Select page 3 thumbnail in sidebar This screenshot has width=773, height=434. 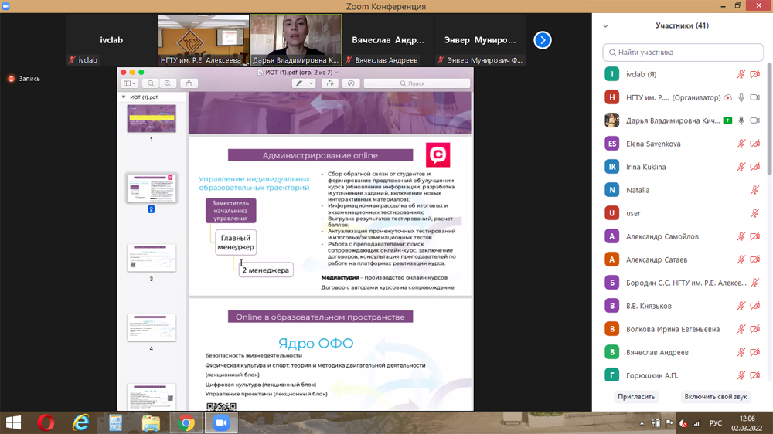pyautogui.click(x=152, y=258)
